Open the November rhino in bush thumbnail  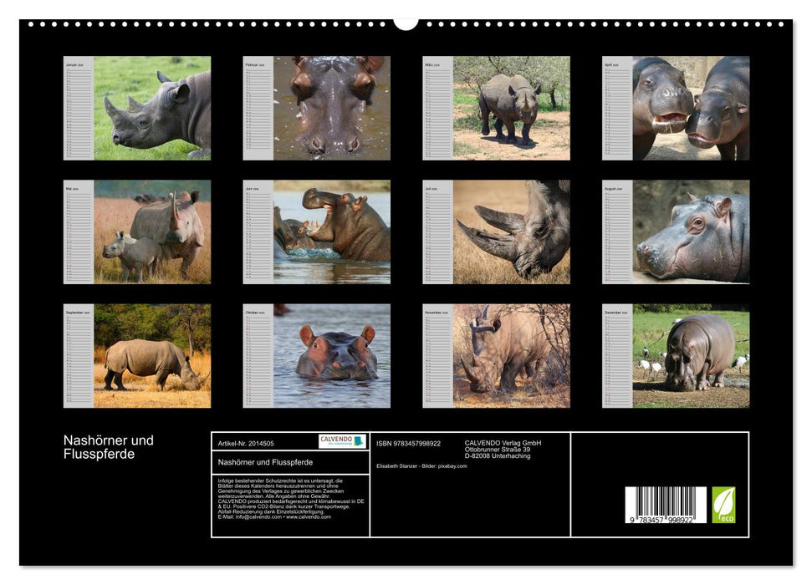(x=511, y=355)
